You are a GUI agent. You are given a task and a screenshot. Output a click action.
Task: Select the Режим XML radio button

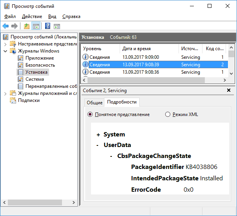click(168, 114)
